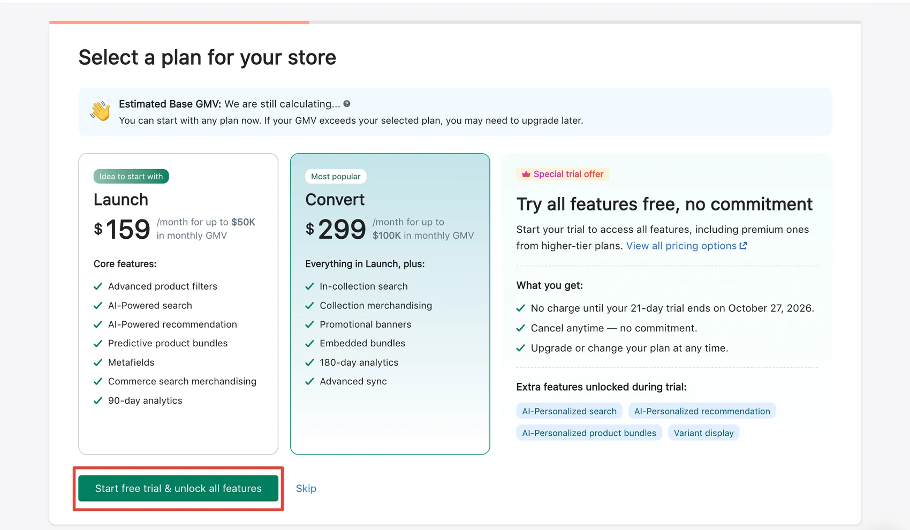910x530 pixels.
Task: Click the external link icon after pricing options
Action: pos(743,246)
